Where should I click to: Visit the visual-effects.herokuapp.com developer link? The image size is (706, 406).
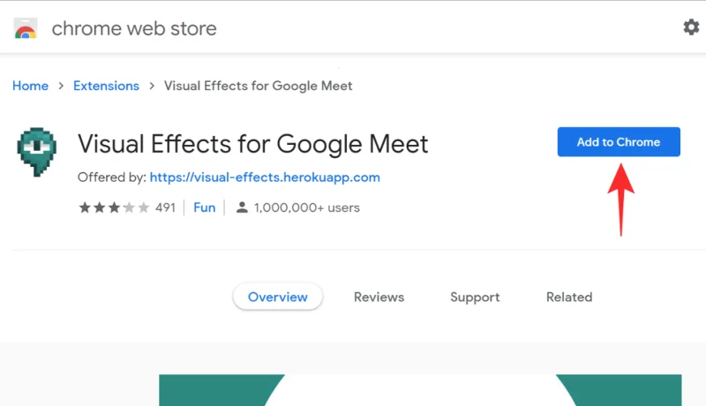[x=265, y=177]
